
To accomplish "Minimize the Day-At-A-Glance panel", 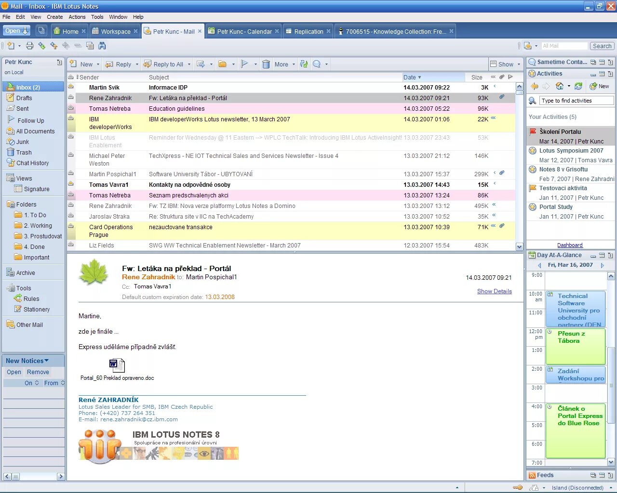I will (x=593, y=256).
